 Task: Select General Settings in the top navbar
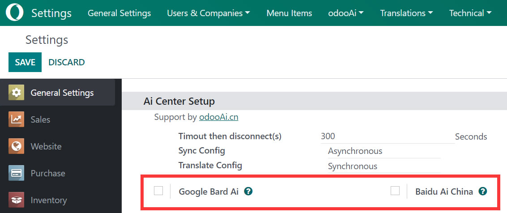point(119,13)
